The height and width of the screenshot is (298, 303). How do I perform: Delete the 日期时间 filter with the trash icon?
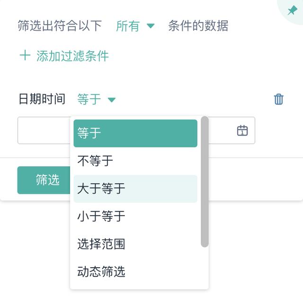278,99
